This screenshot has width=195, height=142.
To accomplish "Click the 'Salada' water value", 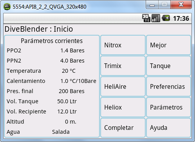I will [x=61, y=132].
